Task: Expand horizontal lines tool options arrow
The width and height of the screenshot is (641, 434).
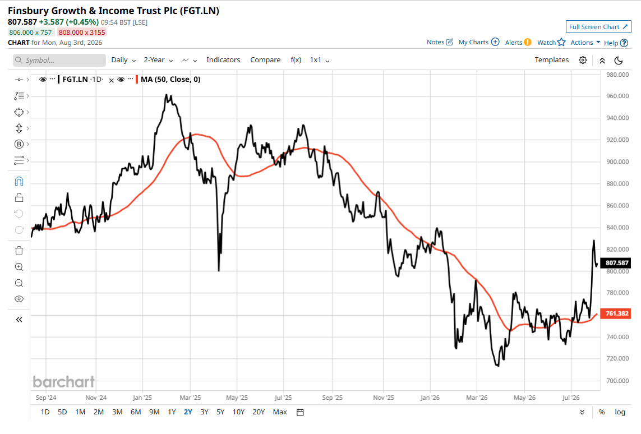Action: coord(28,160)
